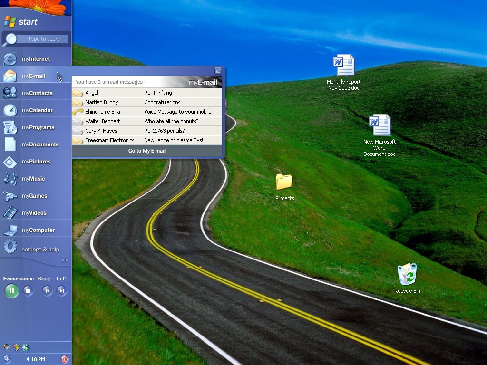Select settings & help entry
This screenshot has width=487, height=365.
tap(36, 248)
